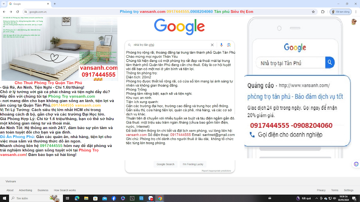Image resolution: width=360 pixels, height=202 pixels.
Task: Click the network icon in the system tray
Action: (x=330, y=198)
